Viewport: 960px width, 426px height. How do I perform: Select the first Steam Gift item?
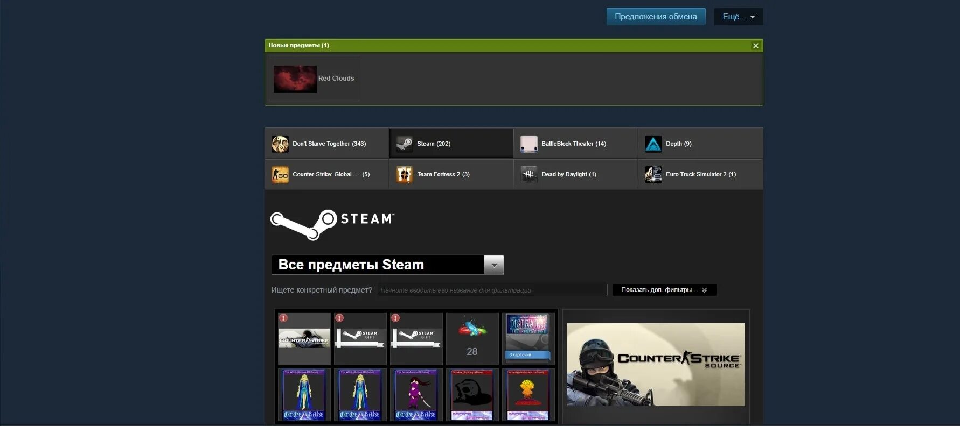[360, 339]
